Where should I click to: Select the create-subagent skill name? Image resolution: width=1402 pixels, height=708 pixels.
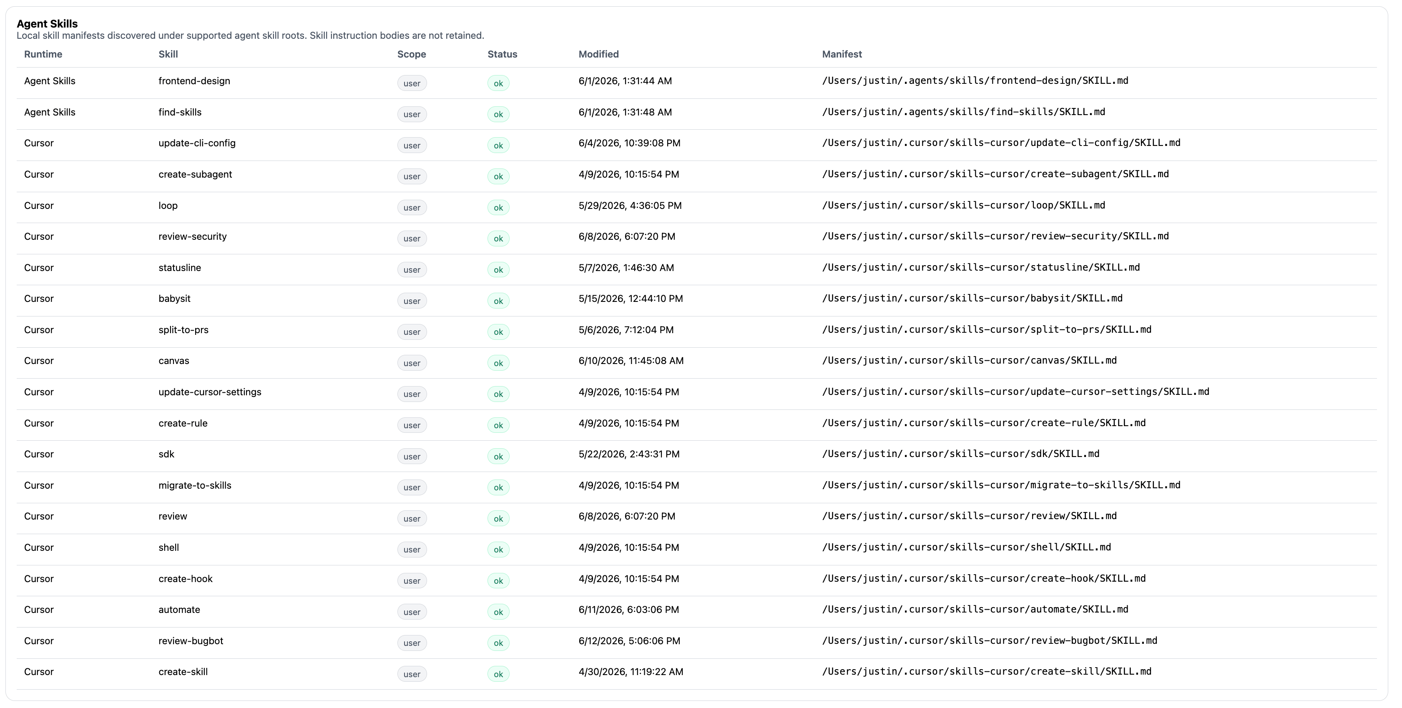pos(196,174)
